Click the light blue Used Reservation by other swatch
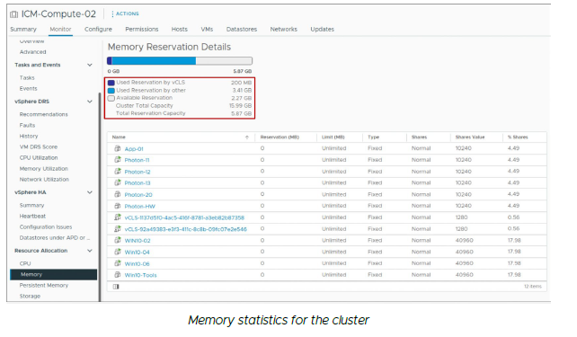 click(111, 91)
